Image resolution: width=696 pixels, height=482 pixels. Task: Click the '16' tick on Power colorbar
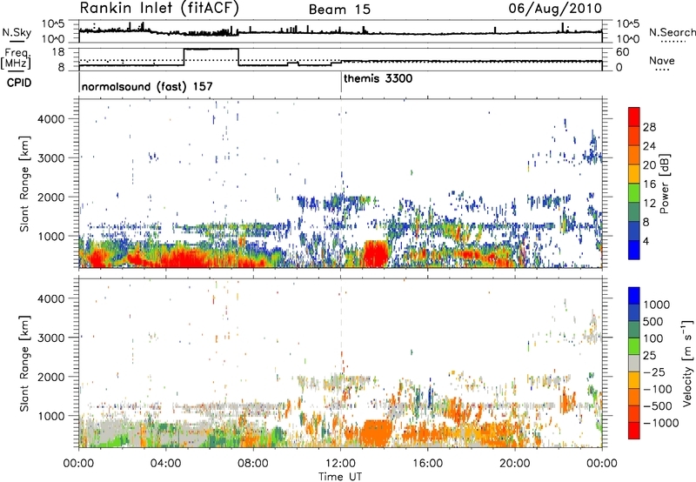coord(649,184)
